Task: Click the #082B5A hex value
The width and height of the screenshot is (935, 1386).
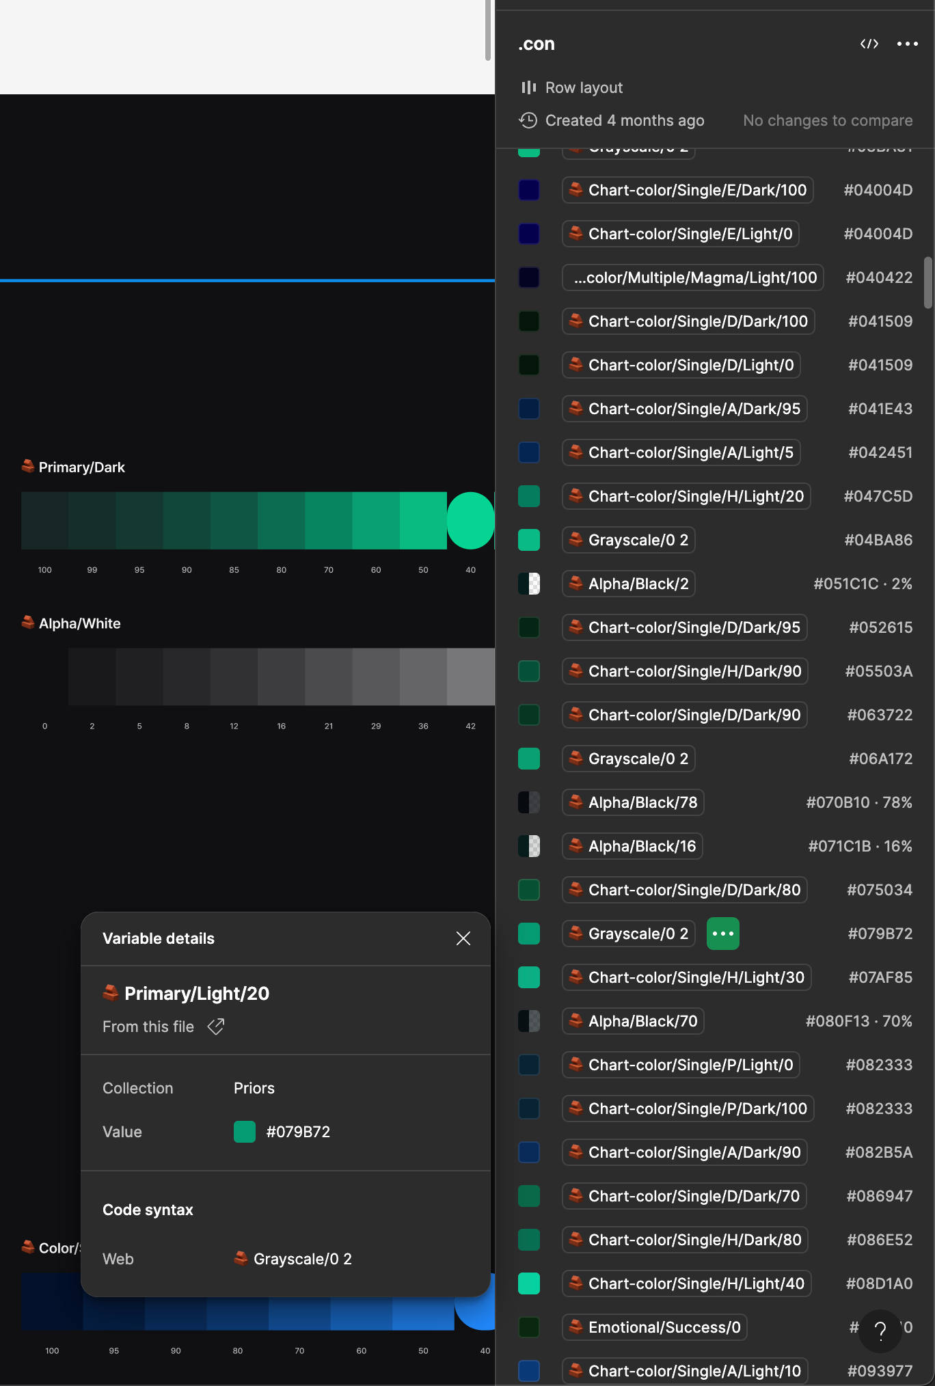Action: pos(879,1152)
